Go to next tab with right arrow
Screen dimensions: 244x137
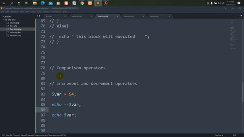(x=40, y=16)
